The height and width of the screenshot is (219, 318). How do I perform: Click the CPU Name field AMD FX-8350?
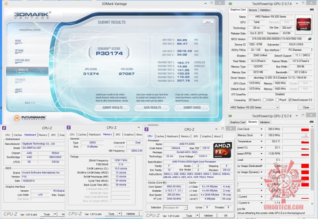pos(187,144)
